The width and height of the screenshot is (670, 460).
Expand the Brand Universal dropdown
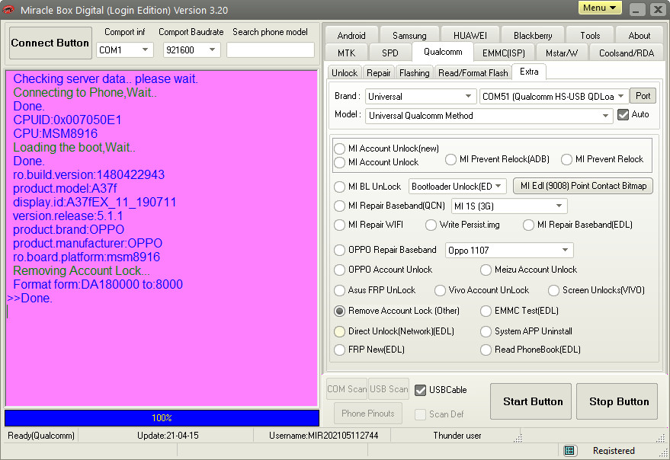(x=421, y=97)
